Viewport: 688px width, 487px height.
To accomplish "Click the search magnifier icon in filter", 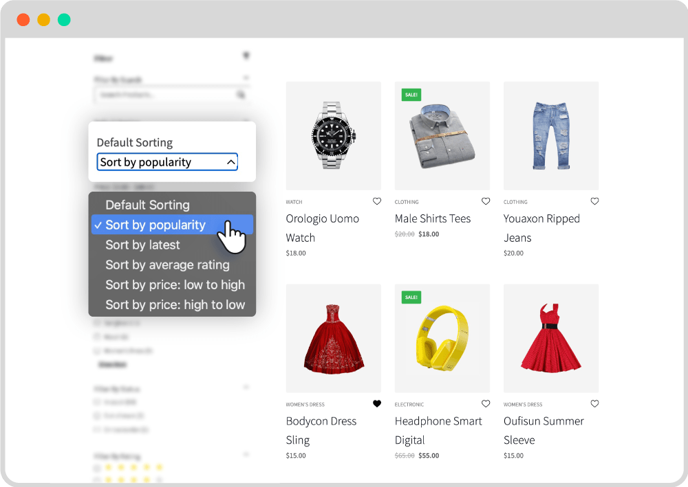I will pyautogui.click(x=241, y=95).
